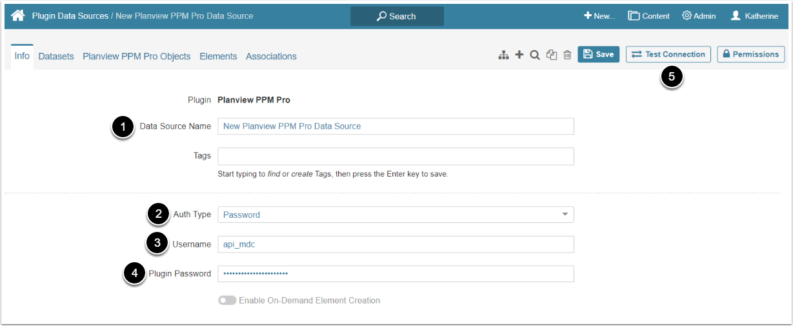
Task: Click the magnifier icon in the toolbar
Action: point(535,55)
